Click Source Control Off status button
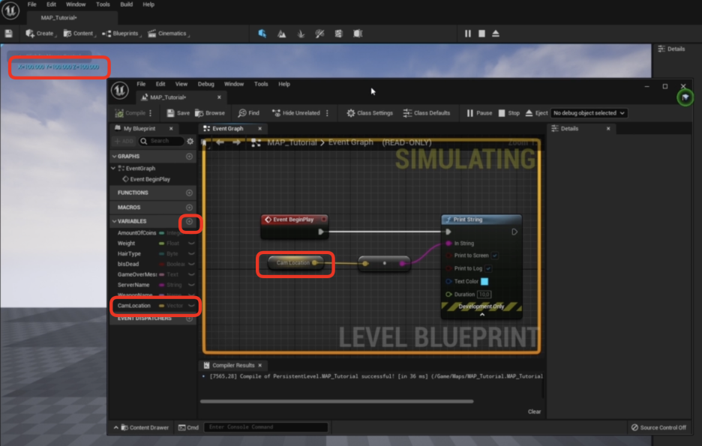Viewport: 702px width, 446px height. 658,428
